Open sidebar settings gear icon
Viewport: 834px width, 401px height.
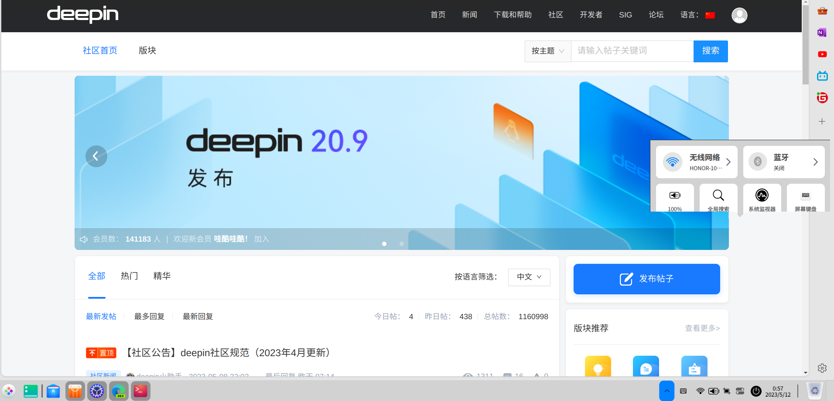point(822,368)
